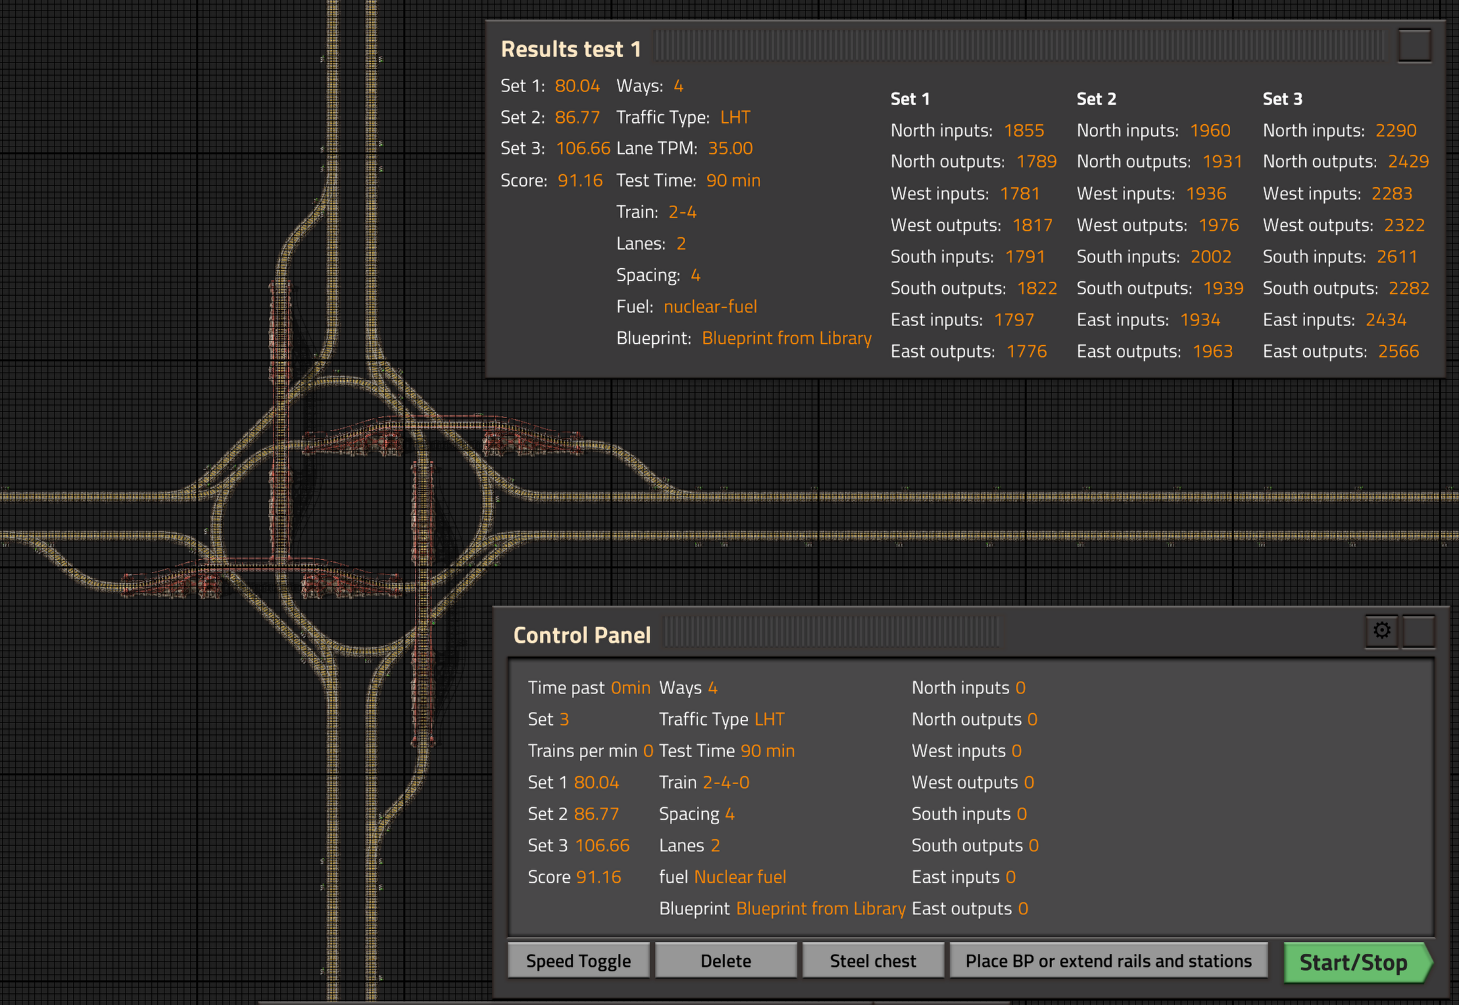Image resolution: width=1459 pixels, height=1005 pixels.
Task: Open Control Panel settings gear
Action: (x=1381, y=631)
